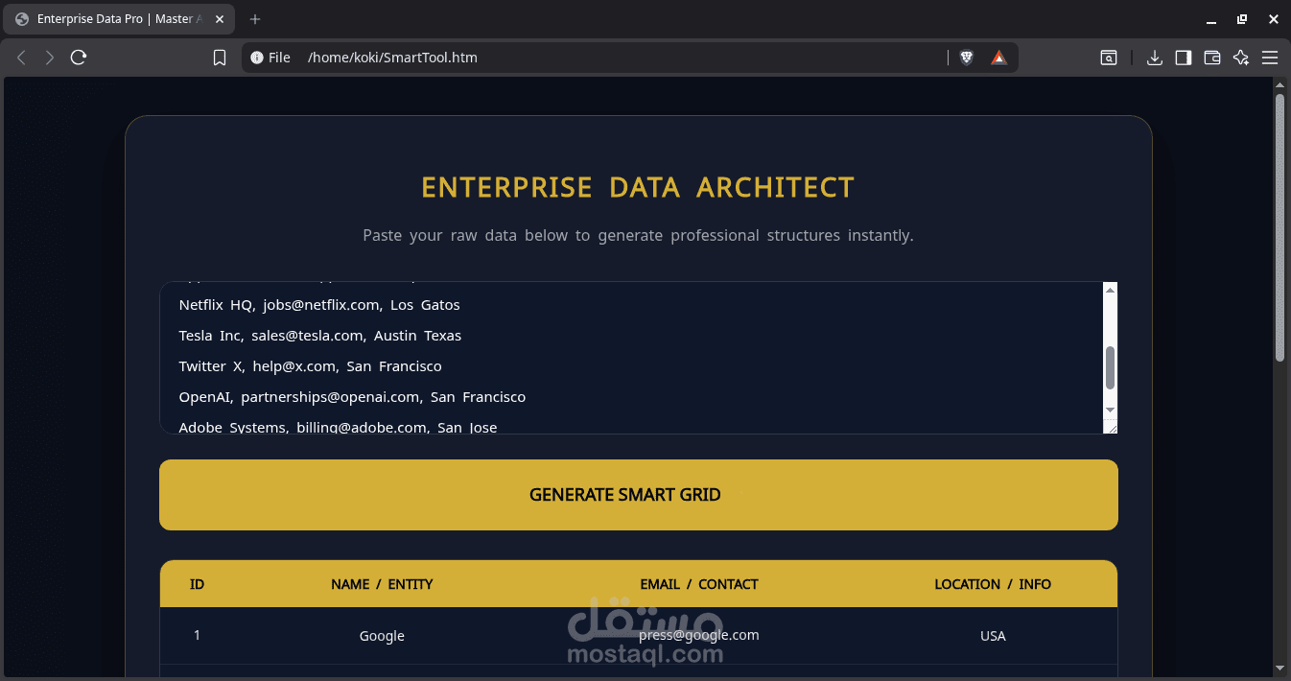Click the page scrollbar up arrow
The width and height of the screenshot is (1291, 681).
(x=1279, y=85)
